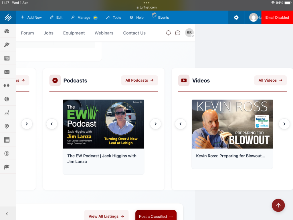Open 'Kevin Ross: Preparing for Blowout...' title

tap(231, 156)
